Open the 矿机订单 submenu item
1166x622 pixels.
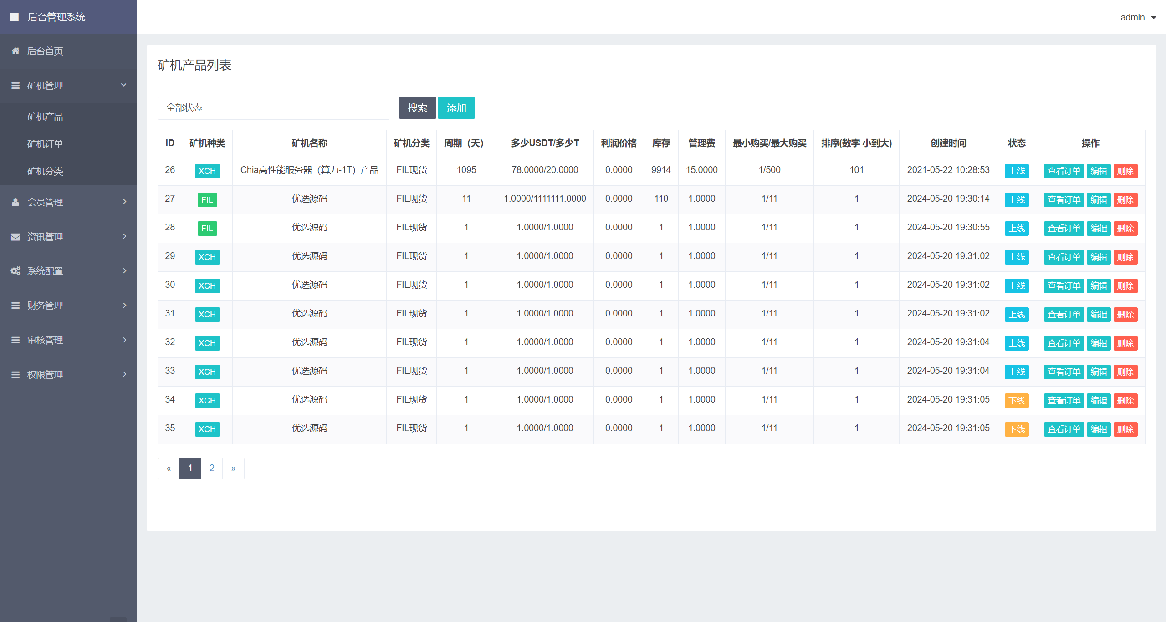click(45, 144)
